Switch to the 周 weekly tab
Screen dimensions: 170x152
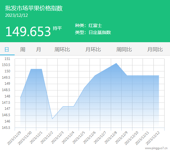click(x=23, y=50)
